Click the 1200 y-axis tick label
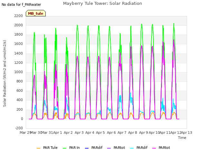 [x=19, y=63]
